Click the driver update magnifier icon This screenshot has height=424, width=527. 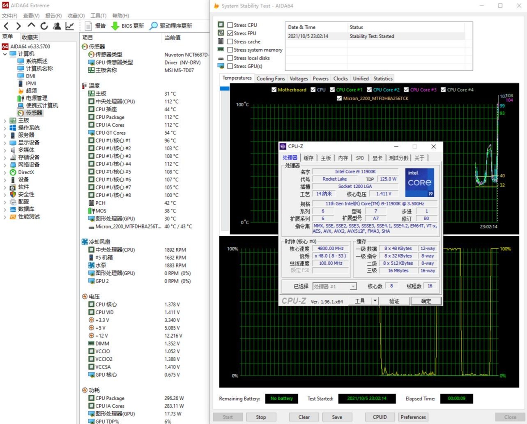pyautogui.click(x=154, y=26)
